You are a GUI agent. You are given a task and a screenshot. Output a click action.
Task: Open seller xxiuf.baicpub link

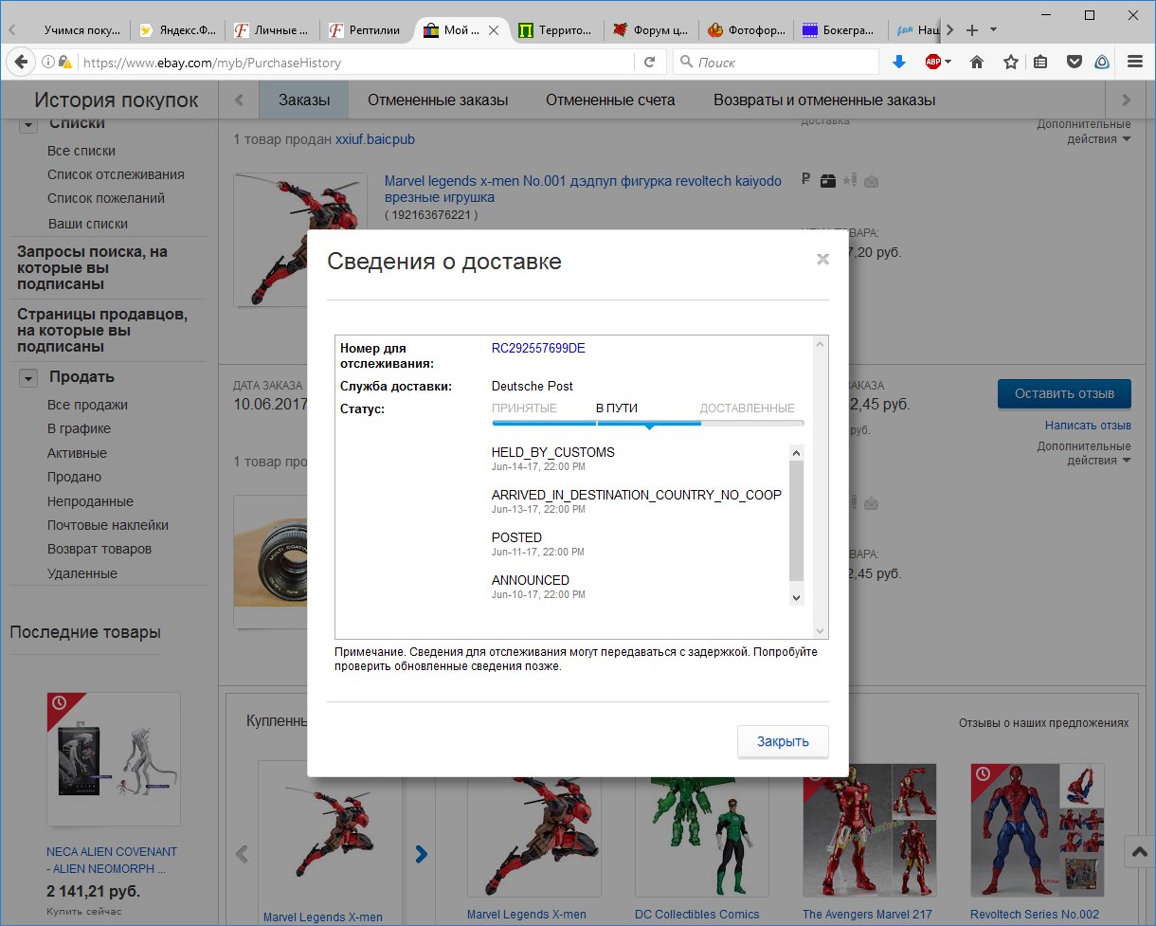375,139
